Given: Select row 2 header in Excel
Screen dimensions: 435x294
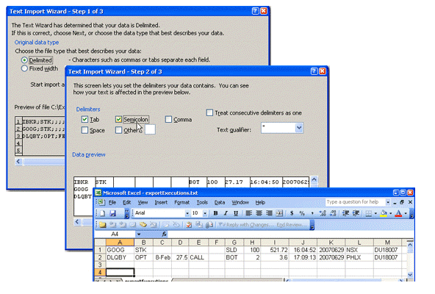Looking at the screenshot, I should (100, 257).
